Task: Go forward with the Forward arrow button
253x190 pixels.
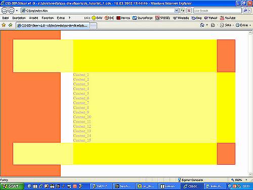Action: pos(11,11)
